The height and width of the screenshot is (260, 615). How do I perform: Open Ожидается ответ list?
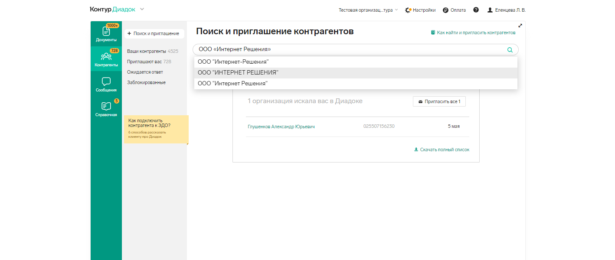coord(145,72)
